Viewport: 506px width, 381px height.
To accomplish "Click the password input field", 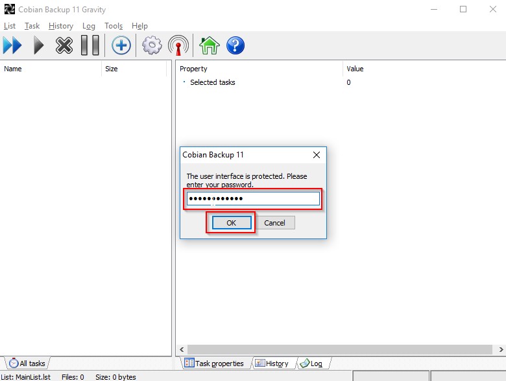I will click(x=253, y=198).
